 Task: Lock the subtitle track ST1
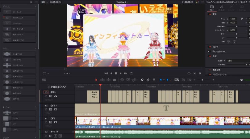pos(46,96)
